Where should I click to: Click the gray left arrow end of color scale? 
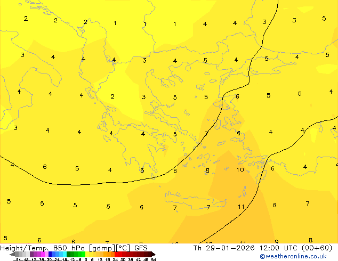point(12,254)
